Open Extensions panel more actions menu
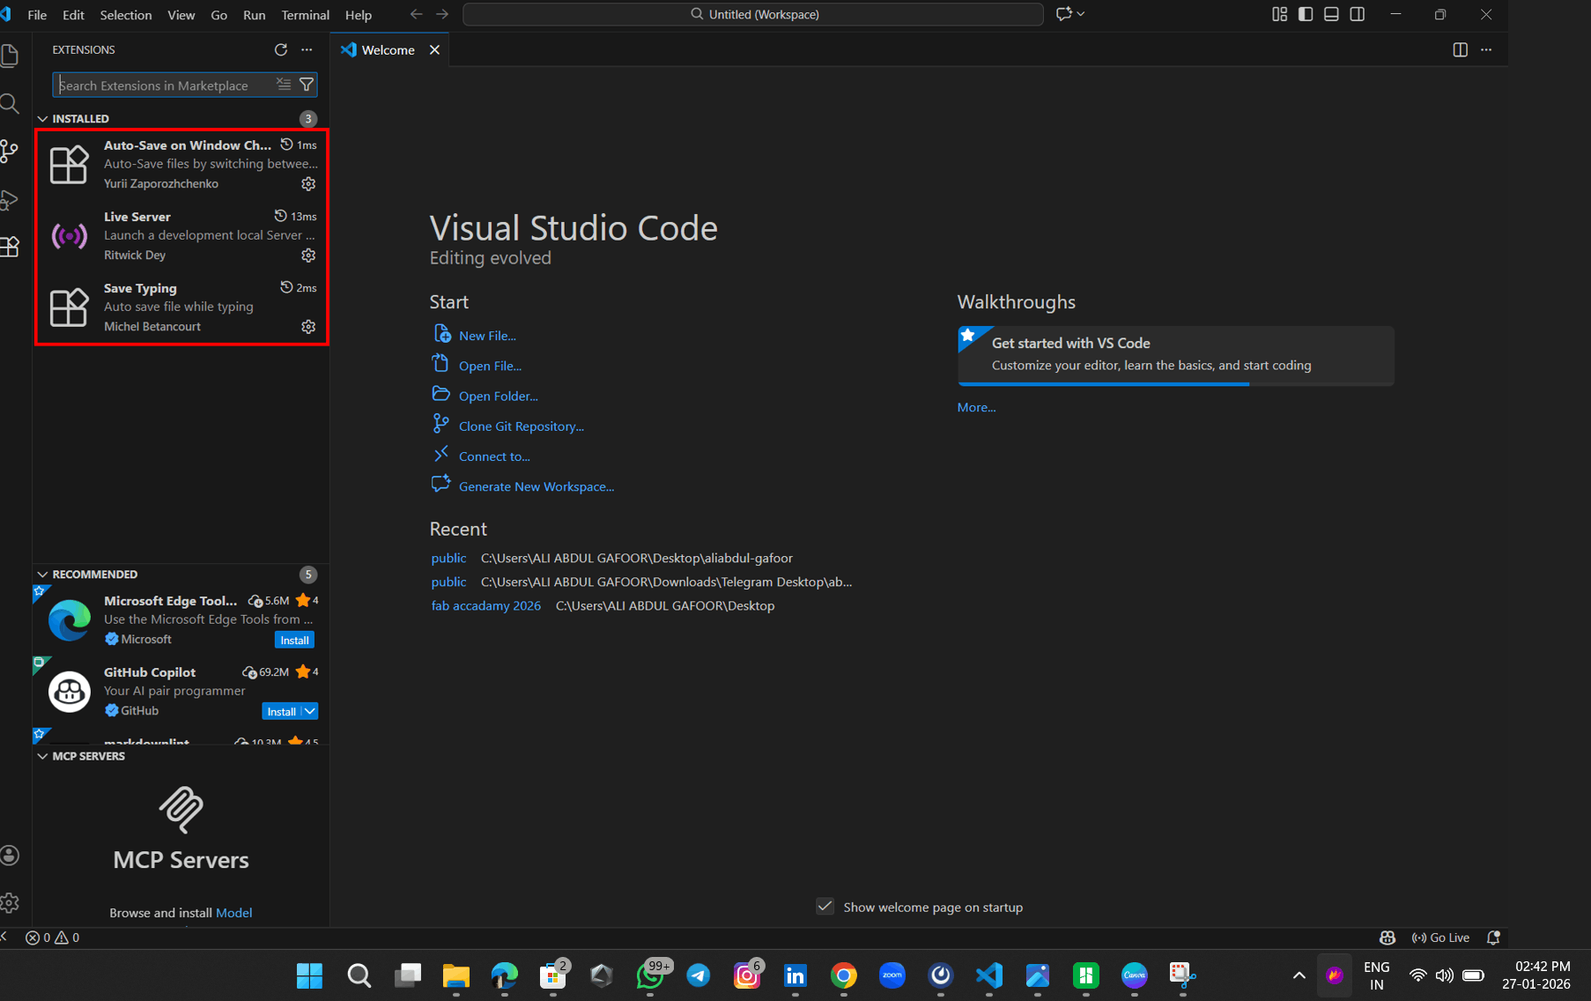1591x1001 pixels. coord(307,50)
